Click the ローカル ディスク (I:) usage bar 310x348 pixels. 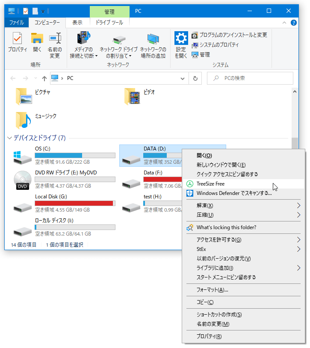75,227
